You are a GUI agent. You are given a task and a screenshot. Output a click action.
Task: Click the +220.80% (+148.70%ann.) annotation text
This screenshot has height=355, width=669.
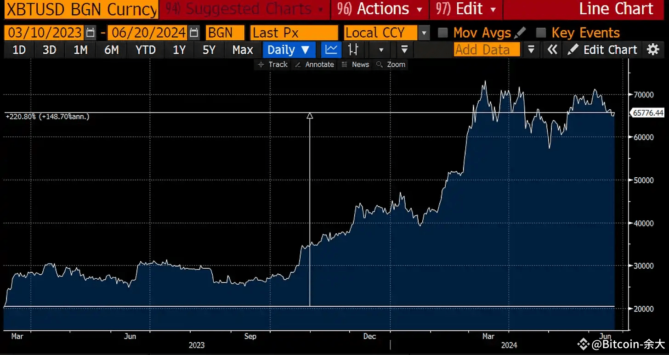point(48,117)
